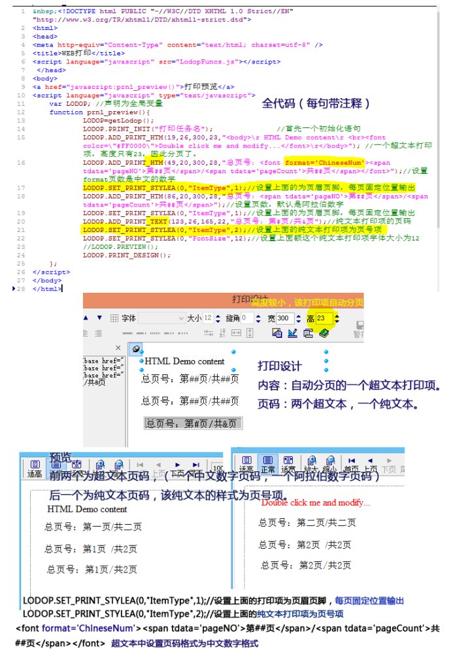Click the 大小 font size stepper arrows

click(x=218, y=318)
